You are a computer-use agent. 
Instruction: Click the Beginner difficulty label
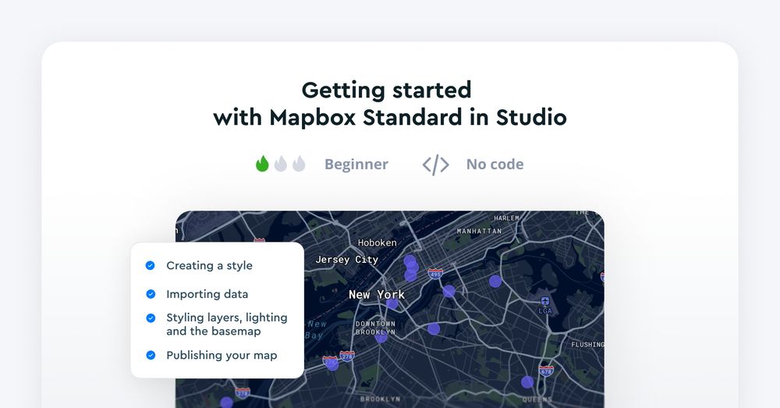(x=356, y=164)
